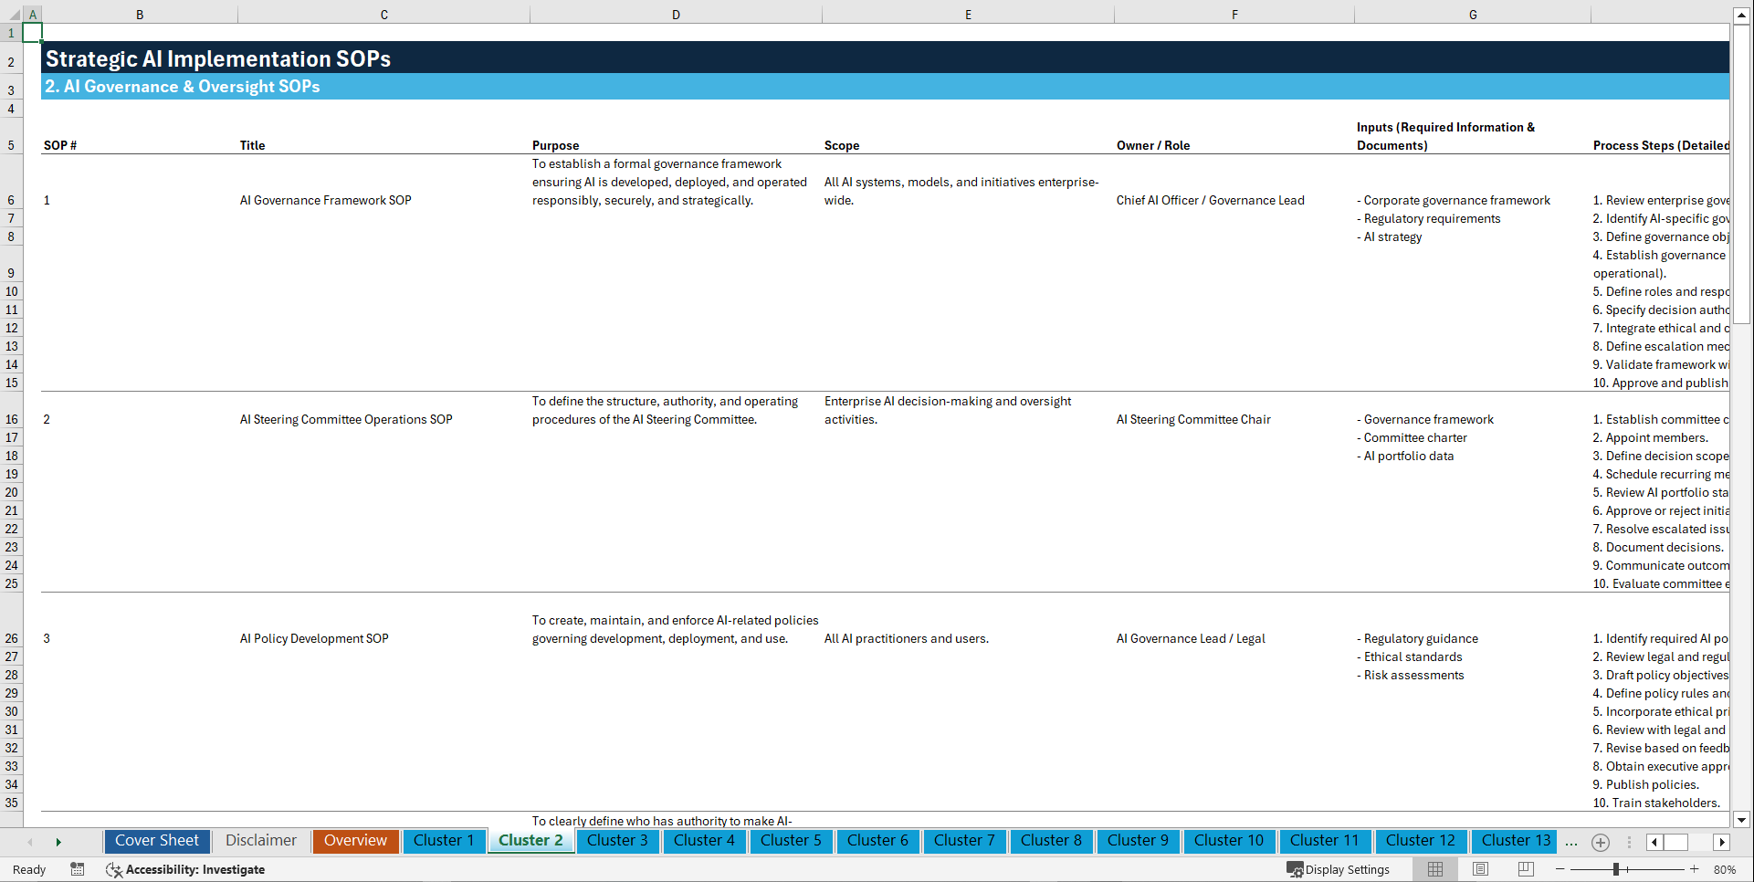Click the next sheet navigation arrow
Viewport: 1754px width, 882px height.
click(58, 841)
